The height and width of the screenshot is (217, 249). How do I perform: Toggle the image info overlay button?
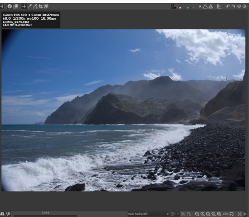tap(9, 6)
